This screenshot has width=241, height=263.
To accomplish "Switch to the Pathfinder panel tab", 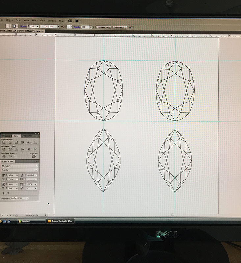I will (28, 136).
